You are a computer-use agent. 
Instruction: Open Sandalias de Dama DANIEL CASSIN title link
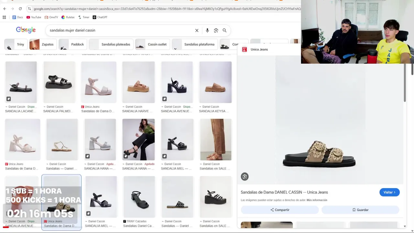tap(284, 192)
